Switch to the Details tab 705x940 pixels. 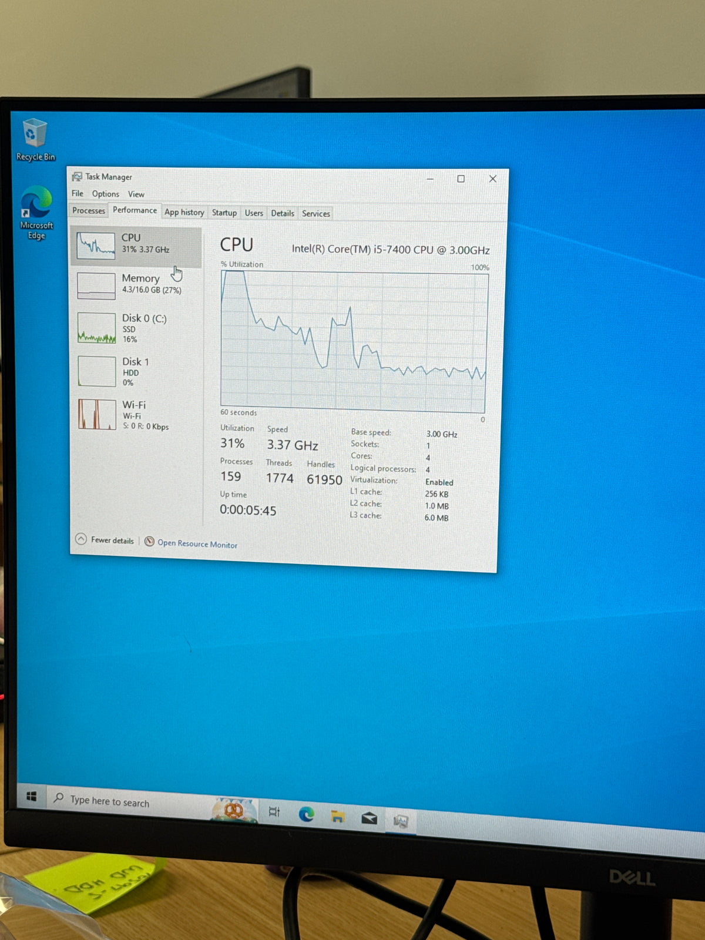click(x=283, y=213)
